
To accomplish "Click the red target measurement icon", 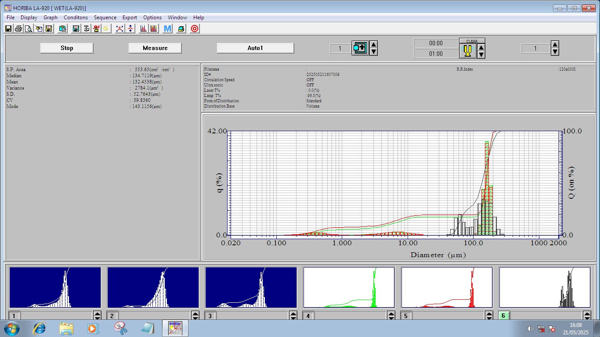I will point(195,29).
